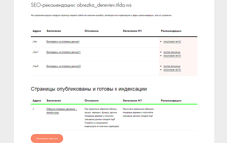
Task: Click "пустое описание" recommendation for /sps1
Action: 172,52
